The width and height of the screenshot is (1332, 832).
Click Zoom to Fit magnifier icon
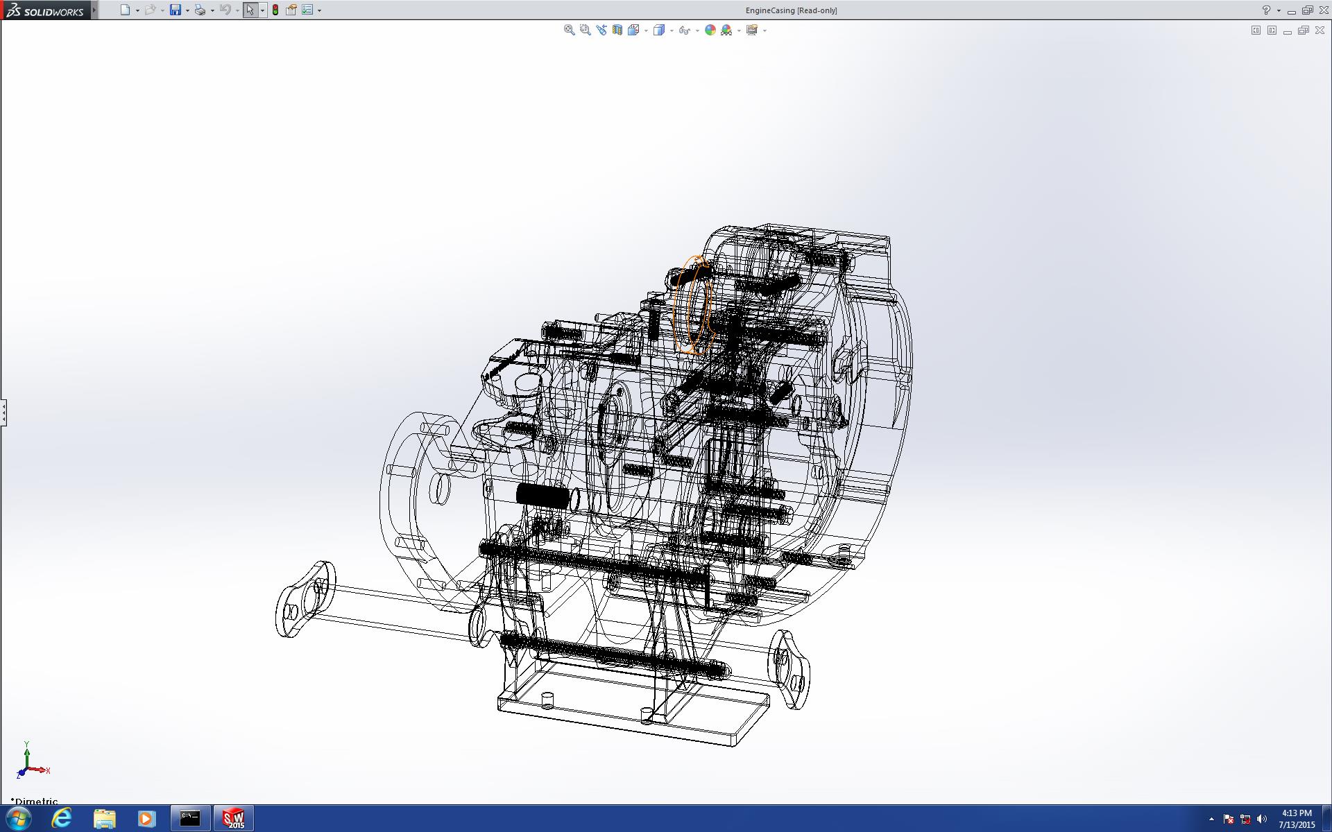click(x=569, y=30)
